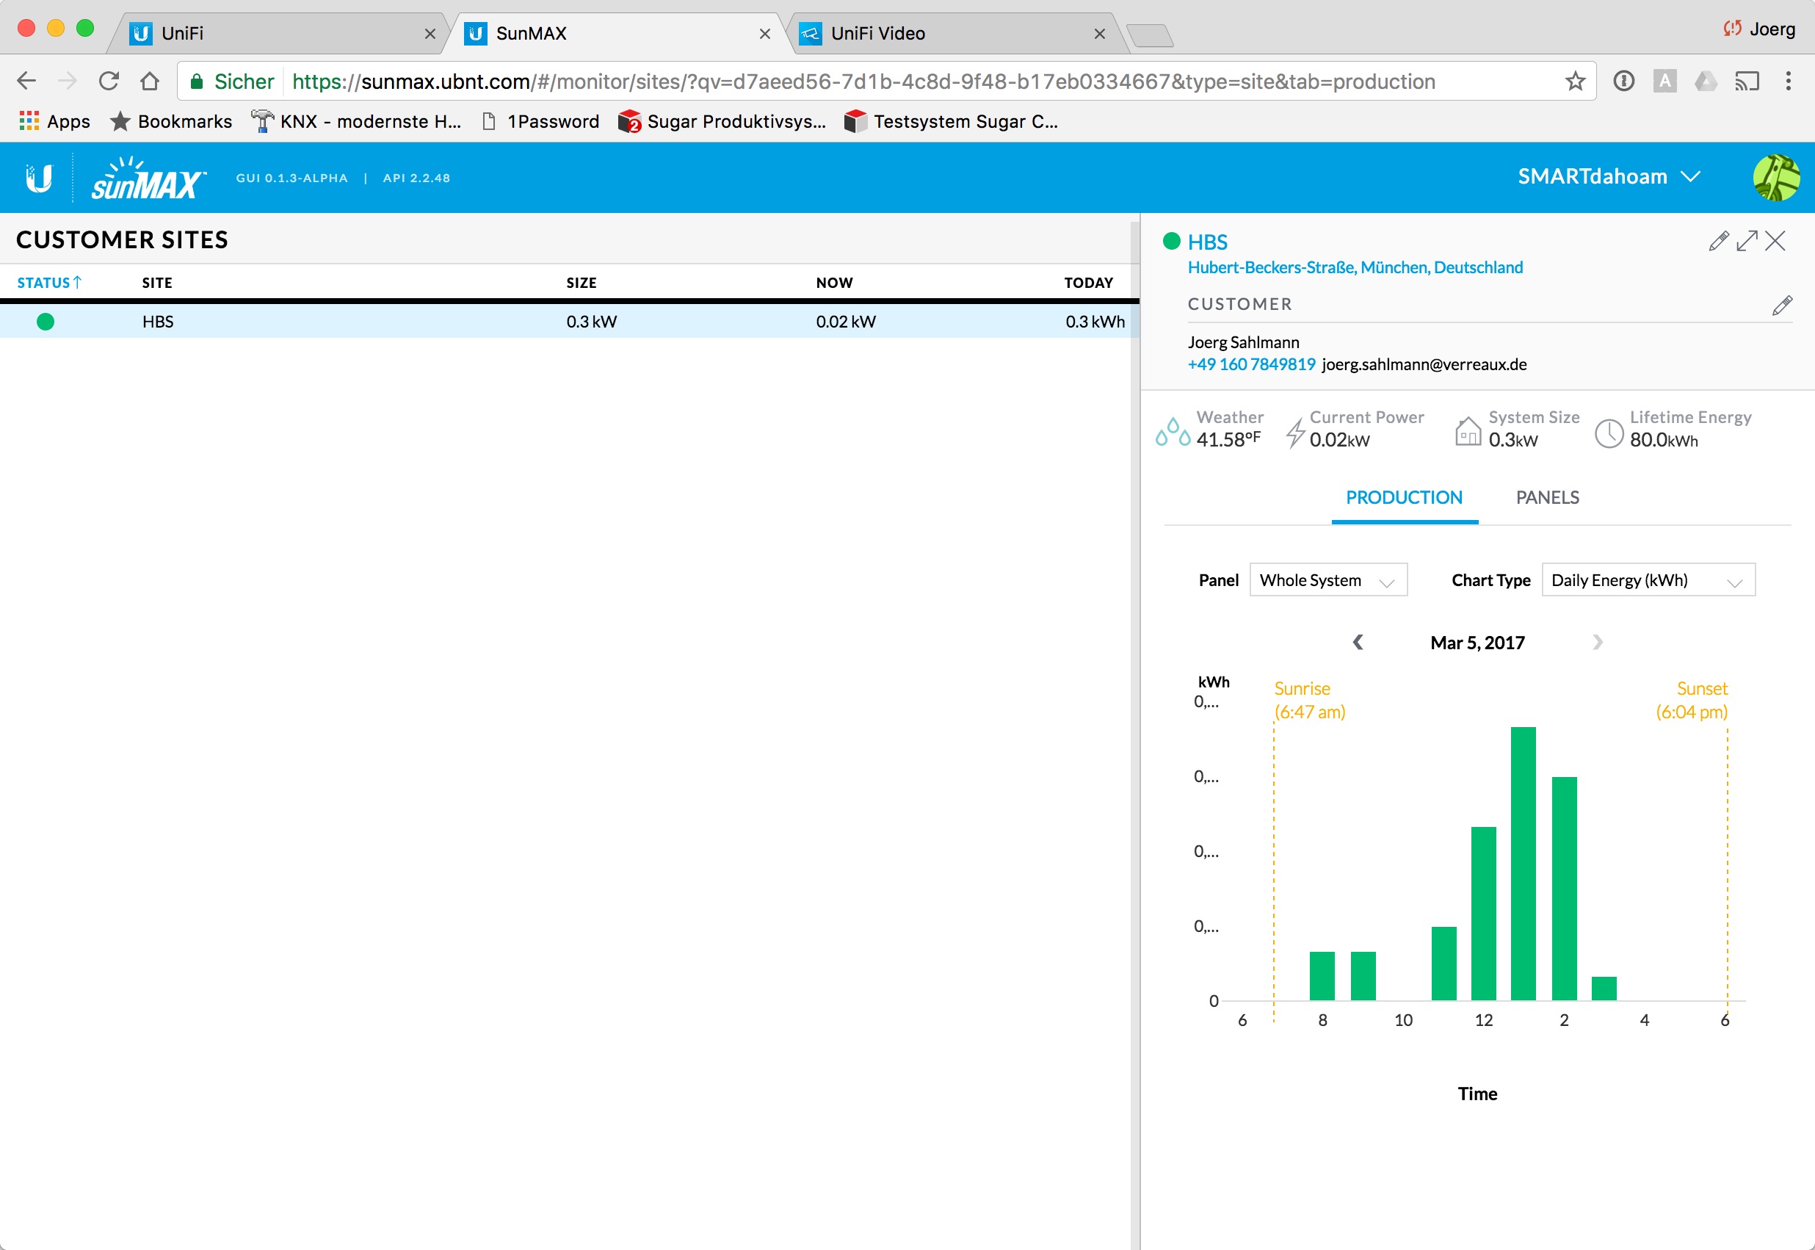The image size is (1815, 1250).
Task: Click the 1Password extension icon in toolbar
Action: click(x=1624, y=81)
